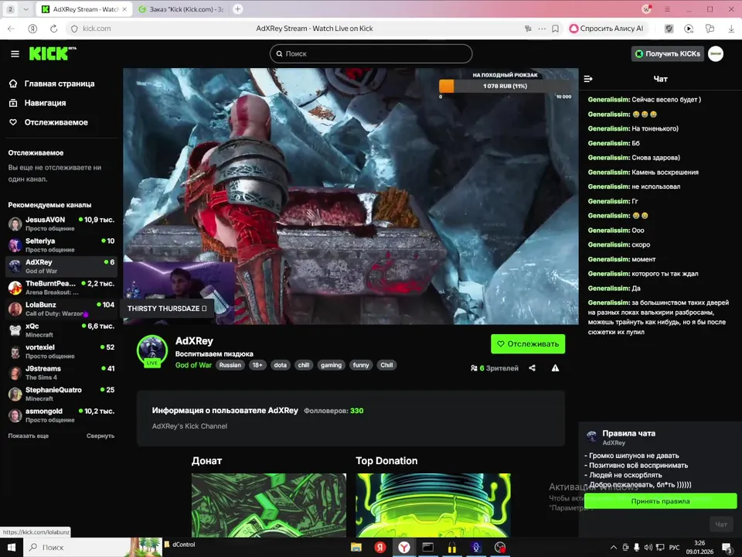The image size is (742, 557).
Task: Open page translate icon in address bar
Action: (528, 29)
